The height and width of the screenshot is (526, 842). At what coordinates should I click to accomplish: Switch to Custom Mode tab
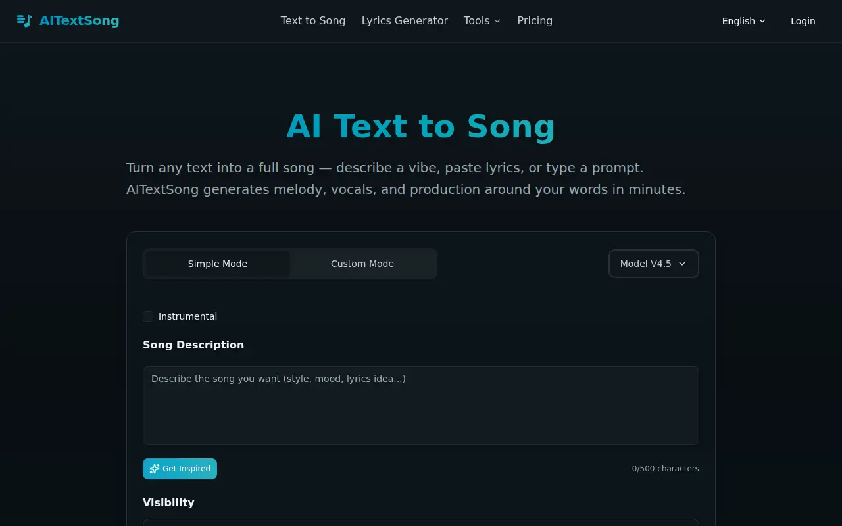362,264
